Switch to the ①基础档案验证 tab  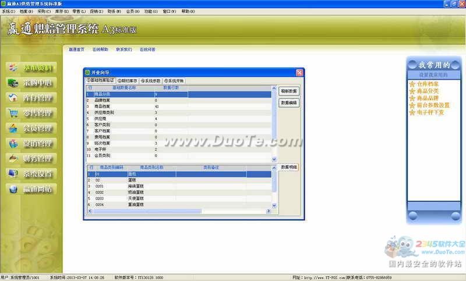[x=100, y=80]
